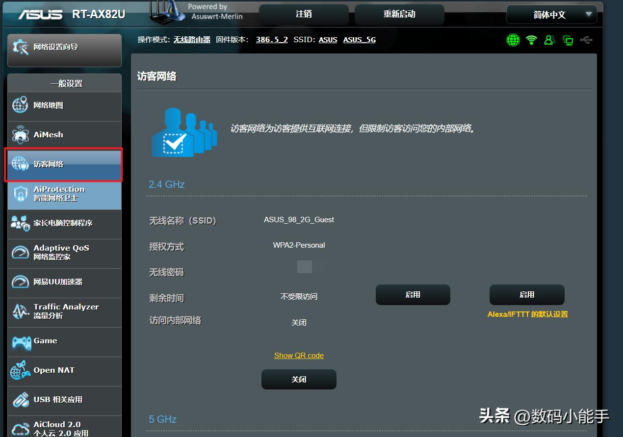Open 网络设置向导 setup wizard
Viewport: 623px width, 437px height.
(x=64, y=50)
